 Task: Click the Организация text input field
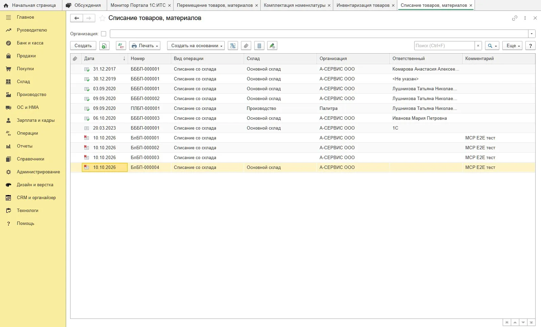coord(319,34)
